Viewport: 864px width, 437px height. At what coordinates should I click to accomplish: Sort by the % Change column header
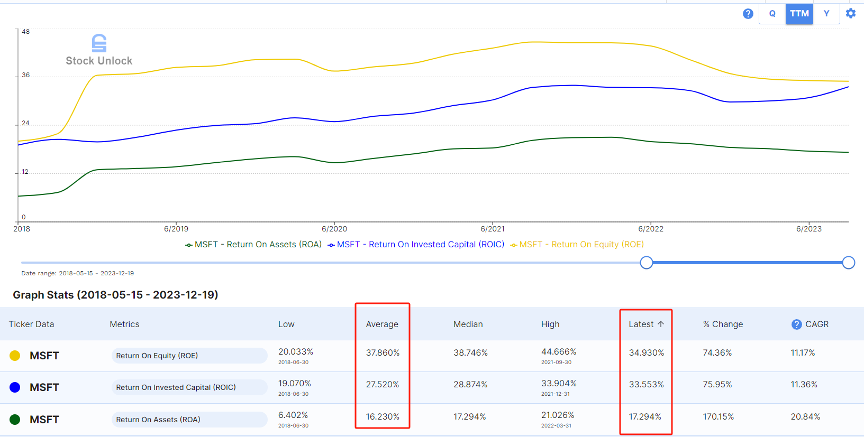(723, 324)
